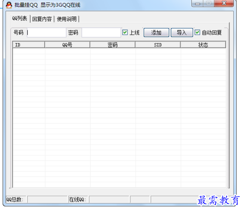
Task: Click the SID column header
Action: (x=158, y=45)
